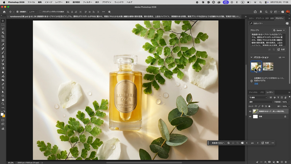
Task: Click the Home icon in the options bar
Action: pyautogui.click(x=4, y=12)
